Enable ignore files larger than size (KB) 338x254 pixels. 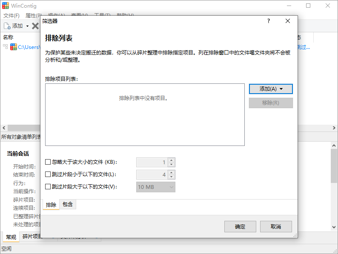click(48, 162)
